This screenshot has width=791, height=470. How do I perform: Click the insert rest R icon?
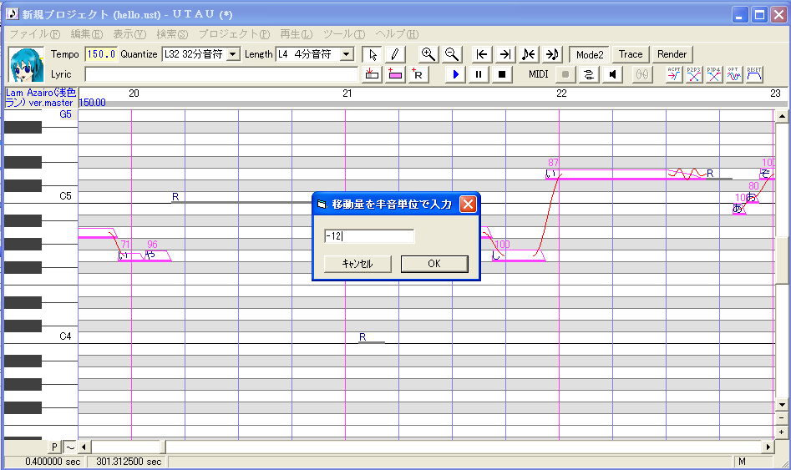(418, 74)
